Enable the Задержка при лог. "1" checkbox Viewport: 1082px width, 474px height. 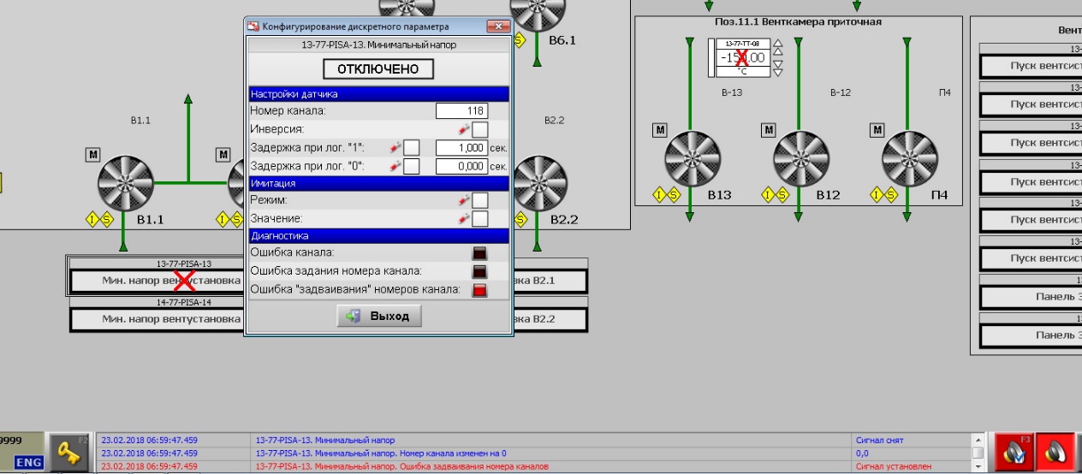click(x=412, y=148)
